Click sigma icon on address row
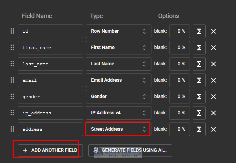 pos(199,129)
